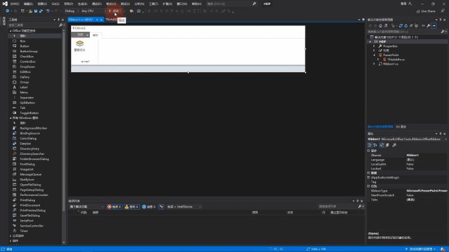Screen dimensions: 449x252
Task: Click the Toolbox search field
Action: point(35,25)
